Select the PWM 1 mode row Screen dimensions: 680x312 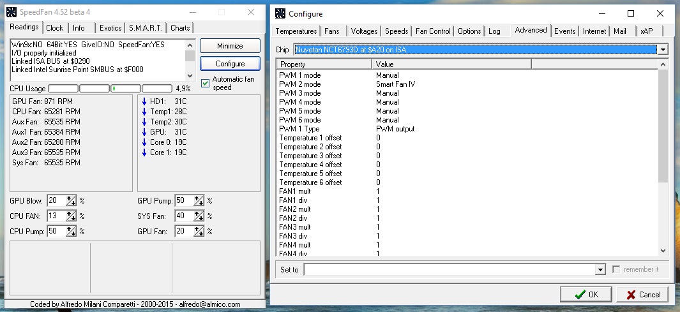tap(467, 75)
